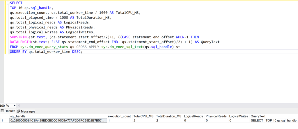This screenshot has height=129, width=298.
Task: Click the Messages tab icon
Action: (x=19, y=111)
